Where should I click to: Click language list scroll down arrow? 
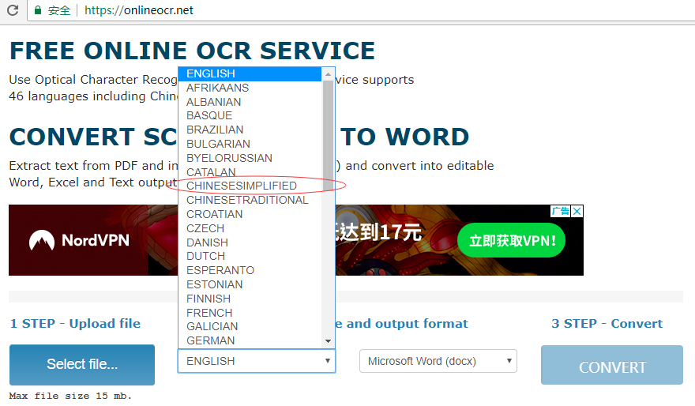tap(329, 340)
